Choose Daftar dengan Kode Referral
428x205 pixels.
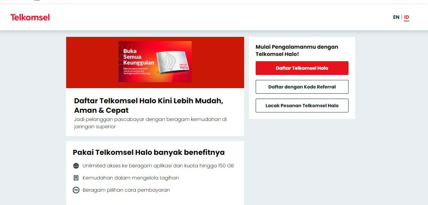[x=302, y=87]
